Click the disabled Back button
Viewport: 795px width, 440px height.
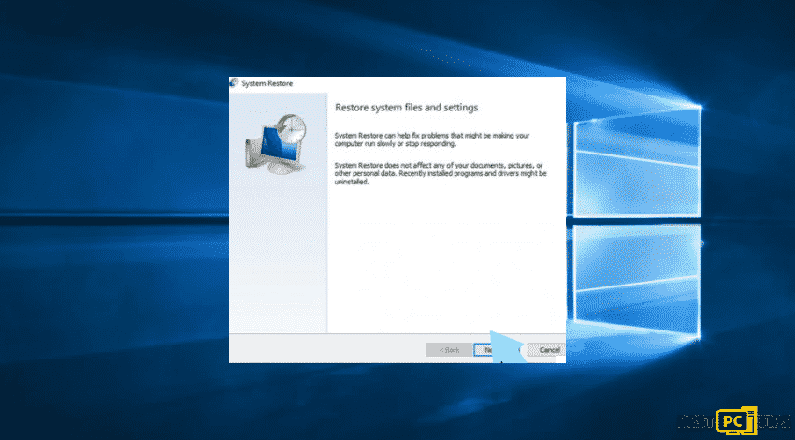tap(449, 350)
